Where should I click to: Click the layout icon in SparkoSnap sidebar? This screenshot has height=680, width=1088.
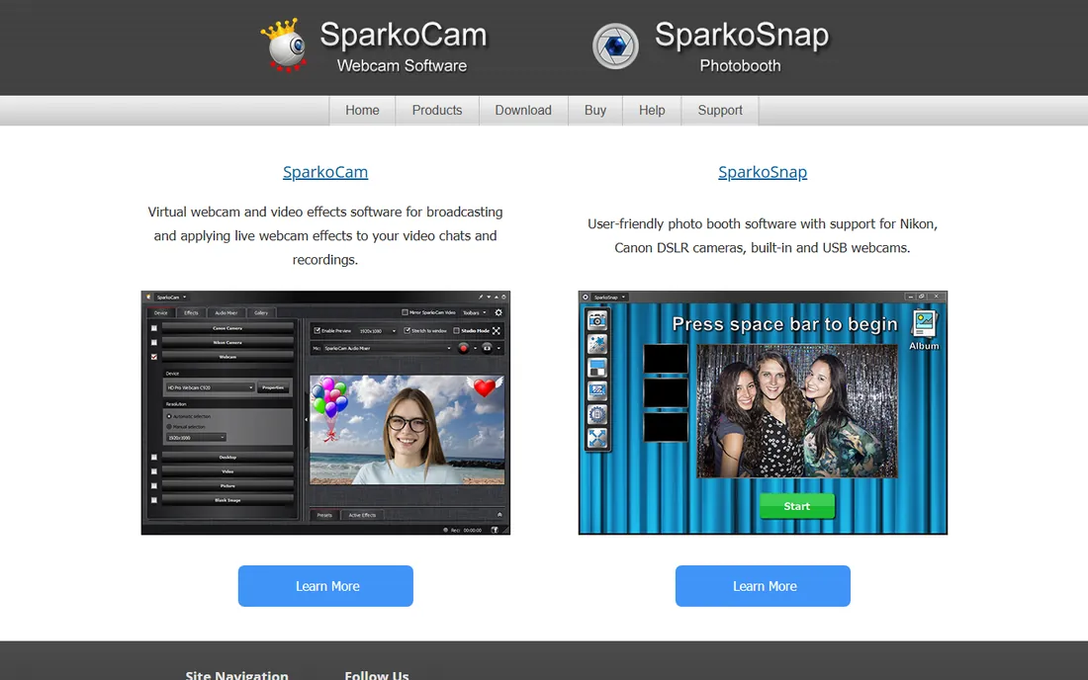point(596,368)
